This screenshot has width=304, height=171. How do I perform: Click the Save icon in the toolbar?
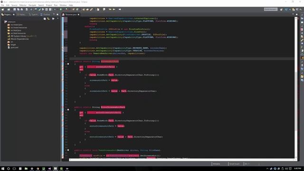coord(15,9)
